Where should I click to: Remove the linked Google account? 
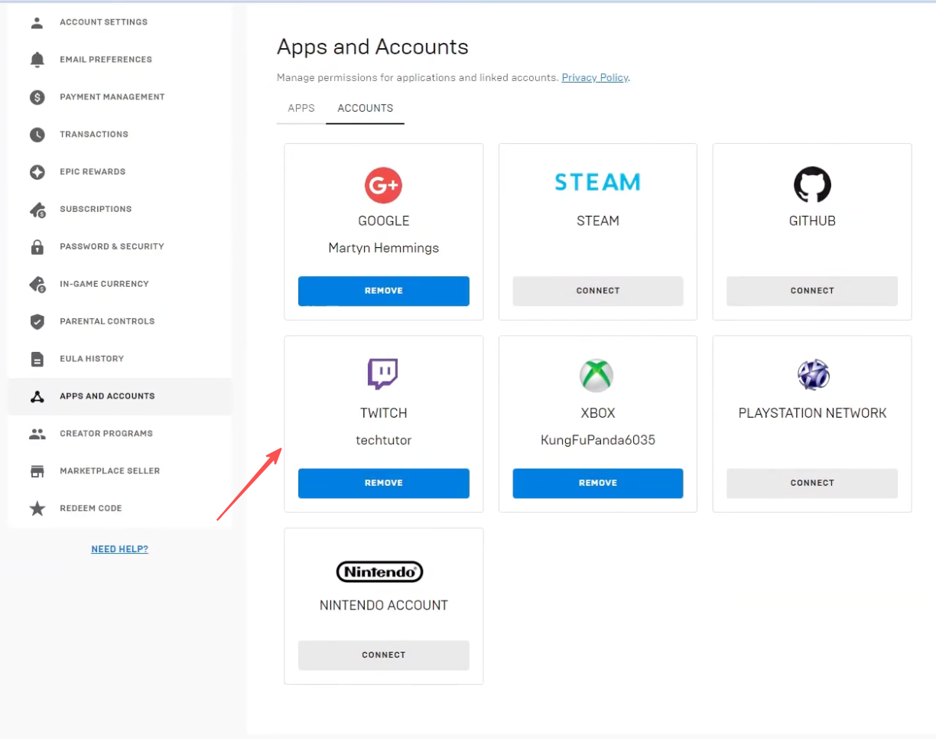pos(383,291)
